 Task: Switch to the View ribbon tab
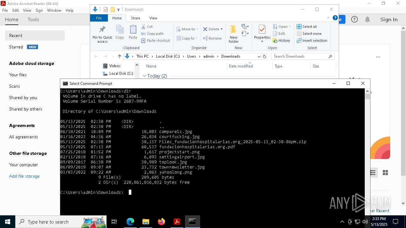(153, 18)
